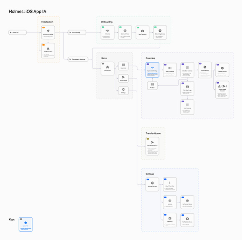Click the rocket icon in Initialization Loading
242x240 pixels.
pyautogui.click(x=48, y=31)
